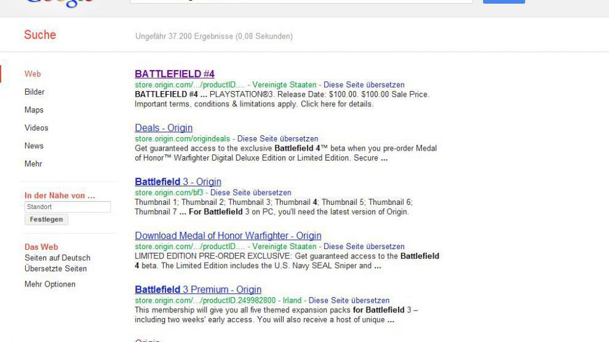This screenshot has height=342, width=609.
Task: Click the Standort location input field
Action: tap(68, 207)
